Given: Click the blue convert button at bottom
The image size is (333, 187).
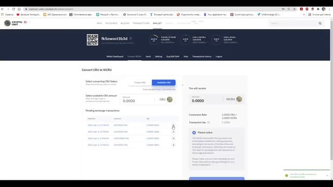Looking at the screenshot, I should coord(216,179).
